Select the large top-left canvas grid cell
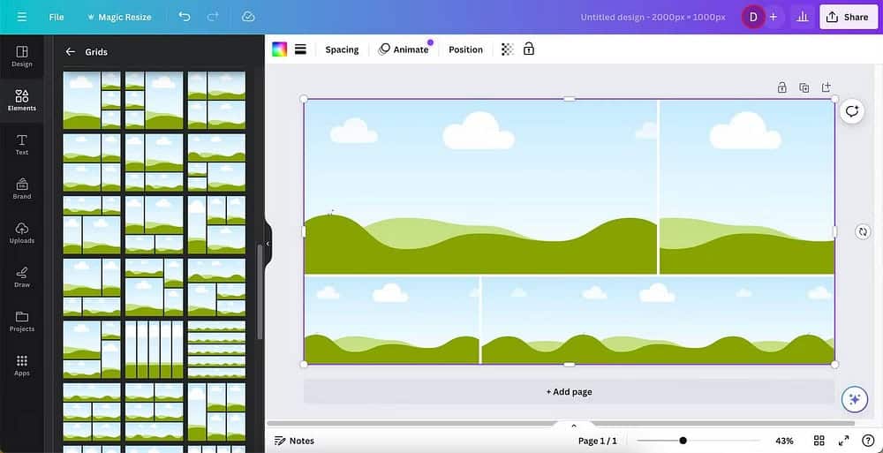This screenshot has height=453, width=883. pos(480,186)
